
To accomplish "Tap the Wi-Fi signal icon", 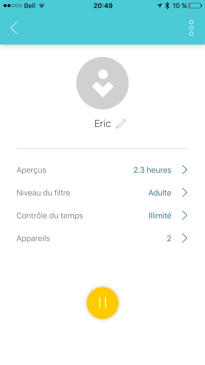I will [x=42, y=5].
